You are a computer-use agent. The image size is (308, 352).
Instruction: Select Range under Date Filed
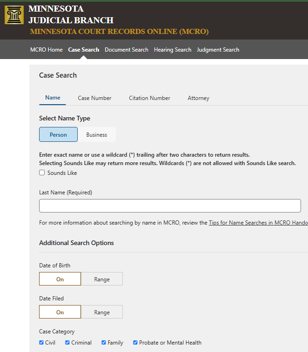click(x=102, y=312)
